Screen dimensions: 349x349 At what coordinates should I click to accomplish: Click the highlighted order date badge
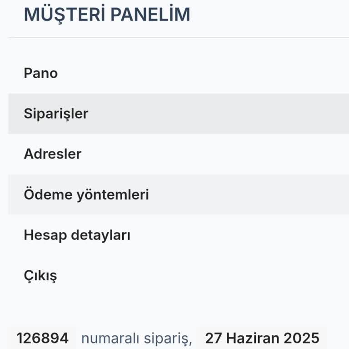(262, 338)
